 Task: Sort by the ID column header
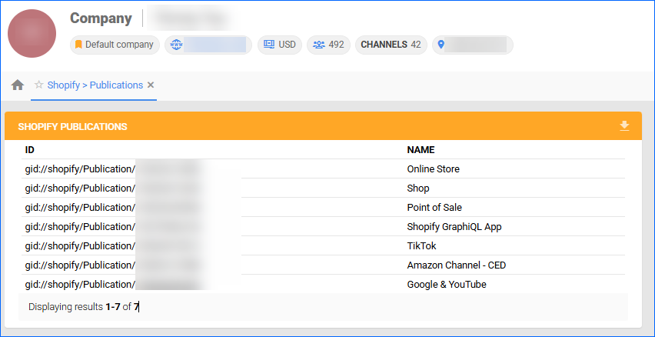pos(30,150)
